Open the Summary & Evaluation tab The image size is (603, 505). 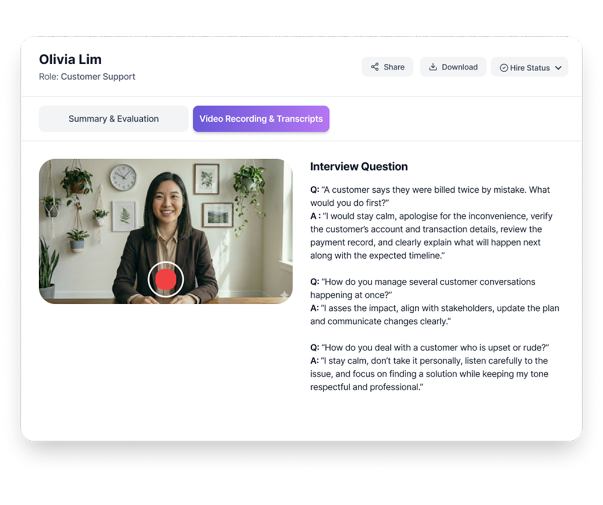113,119
